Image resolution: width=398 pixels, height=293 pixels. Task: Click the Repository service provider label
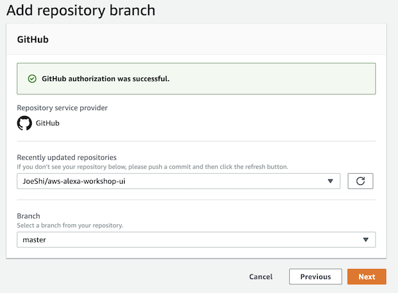coord(62,108)
